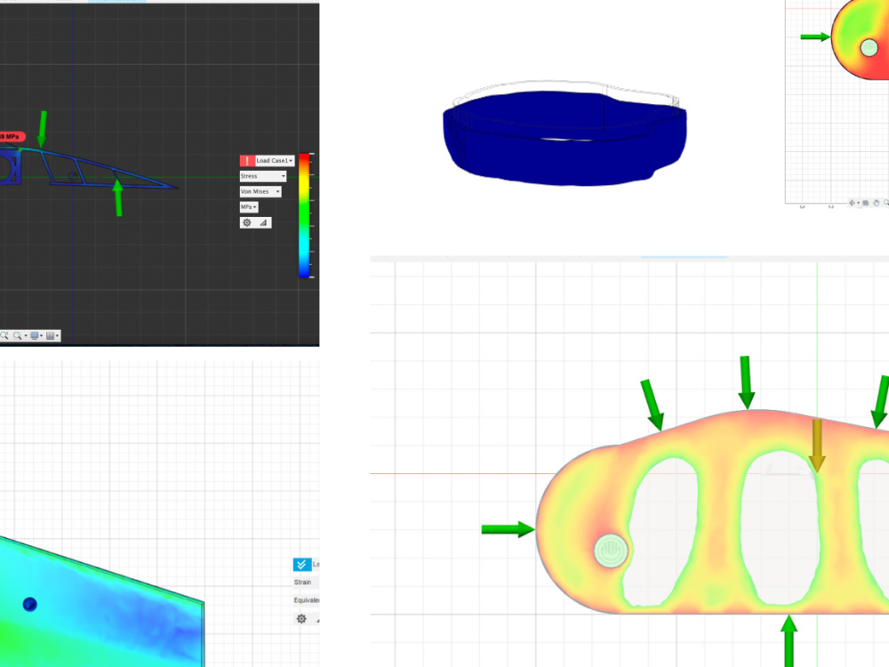Open the legend Settings gear icon
This screenshot has height=667, width=889.
246,221
